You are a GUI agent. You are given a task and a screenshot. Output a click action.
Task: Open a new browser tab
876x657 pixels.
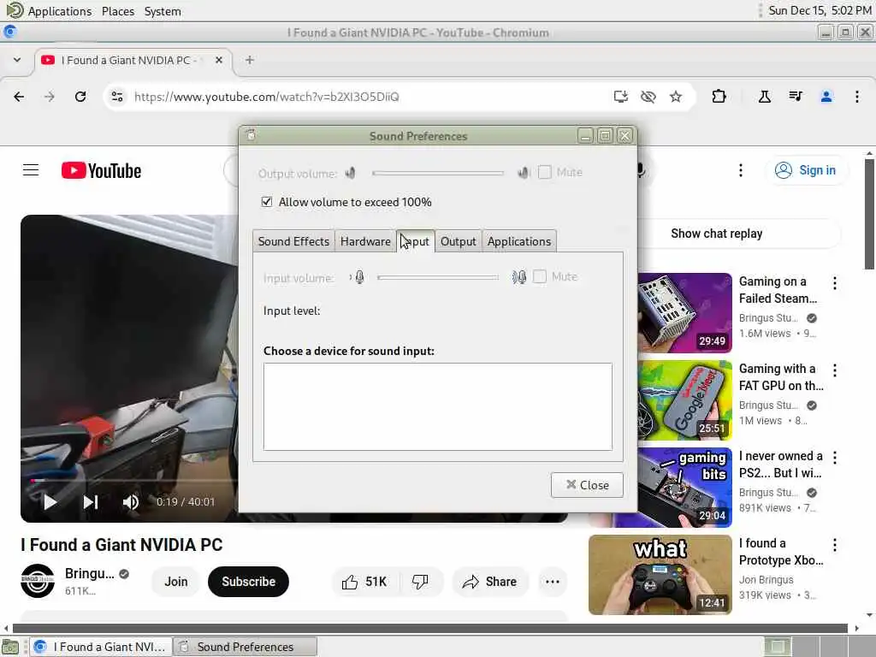click(250, 60)
